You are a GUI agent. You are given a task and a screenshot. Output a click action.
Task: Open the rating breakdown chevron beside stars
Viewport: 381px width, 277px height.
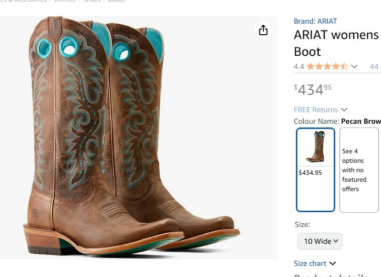click(354, 66)
